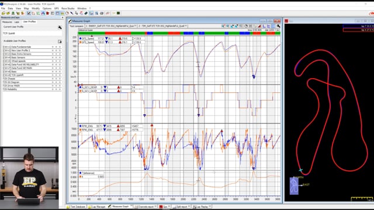Image resolution: width=374 pixels, height=210 pixels.
Task: Click the first red track segment bar
Action: coord(118,33)
